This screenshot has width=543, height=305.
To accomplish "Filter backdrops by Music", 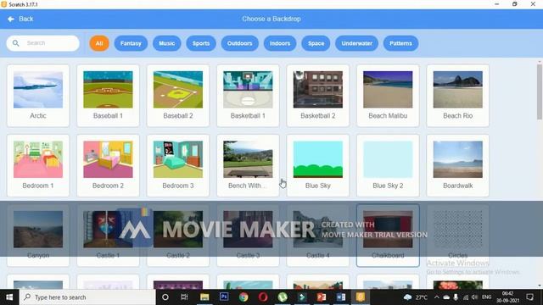I will point(167,43).
